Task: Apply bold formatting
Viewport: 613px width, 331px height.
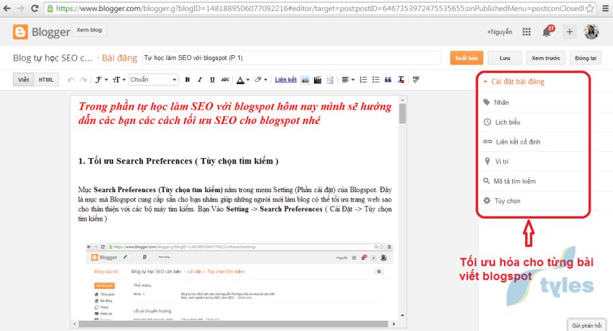Action: [187, 80]
